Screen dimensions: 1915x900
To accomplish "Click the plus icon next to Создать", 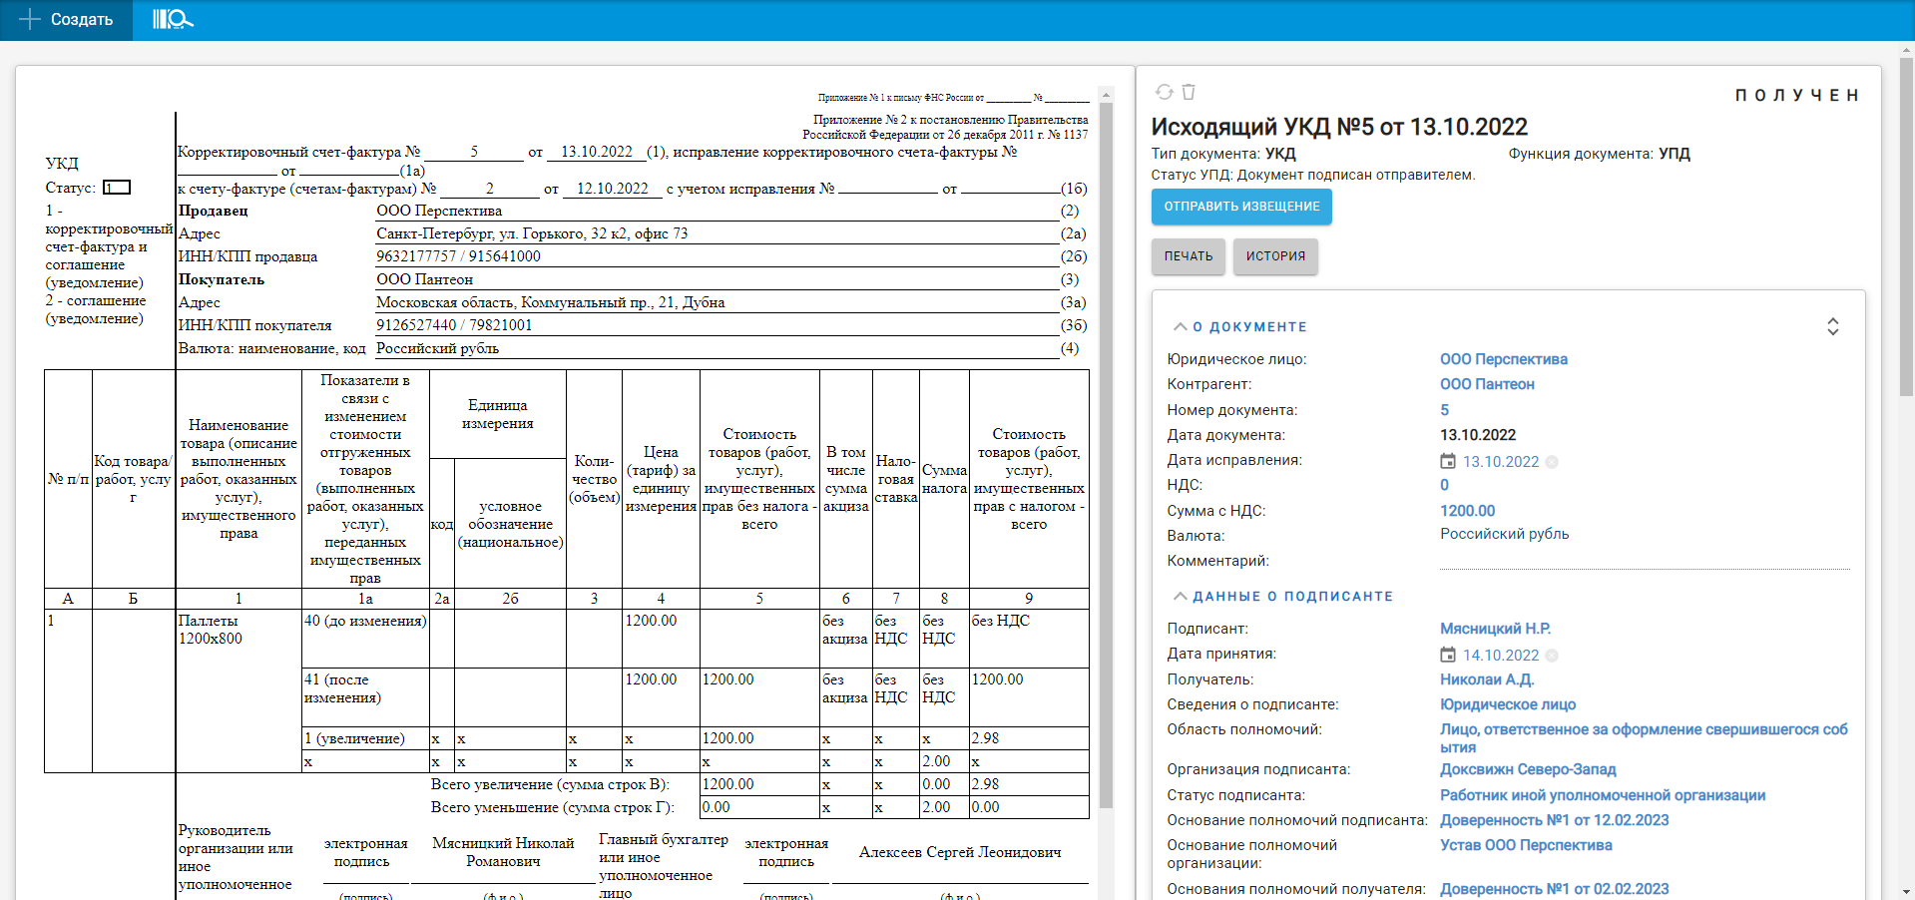I will 30,19.
